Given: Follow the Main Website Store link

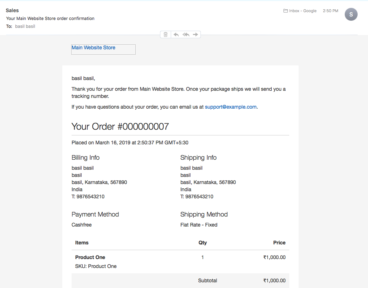Looking at the screenshot, I should point(93,48).
